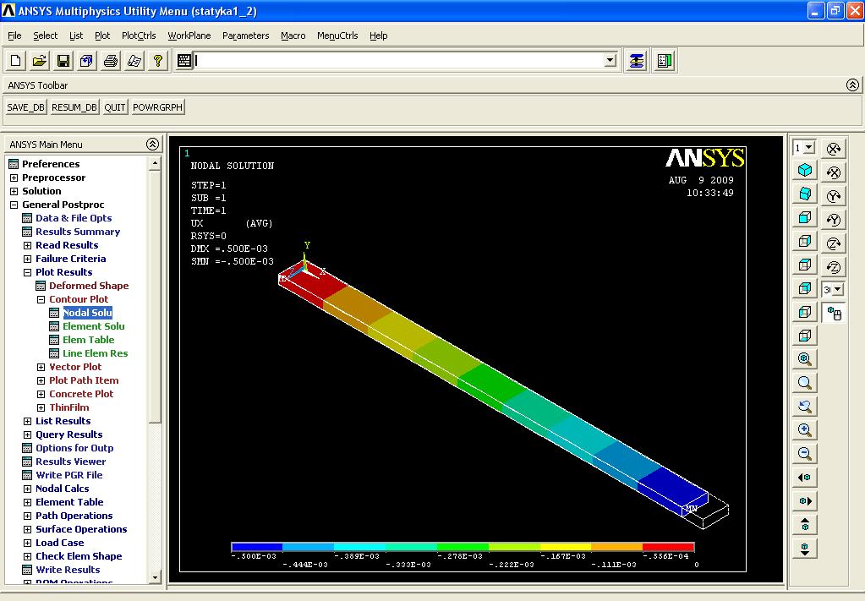Image resolution: width=865 pixels, height=601 pixels.
Task: Set Isometric View with solid cyan cube
Action: pyautogui.click(x=805, y=170)
